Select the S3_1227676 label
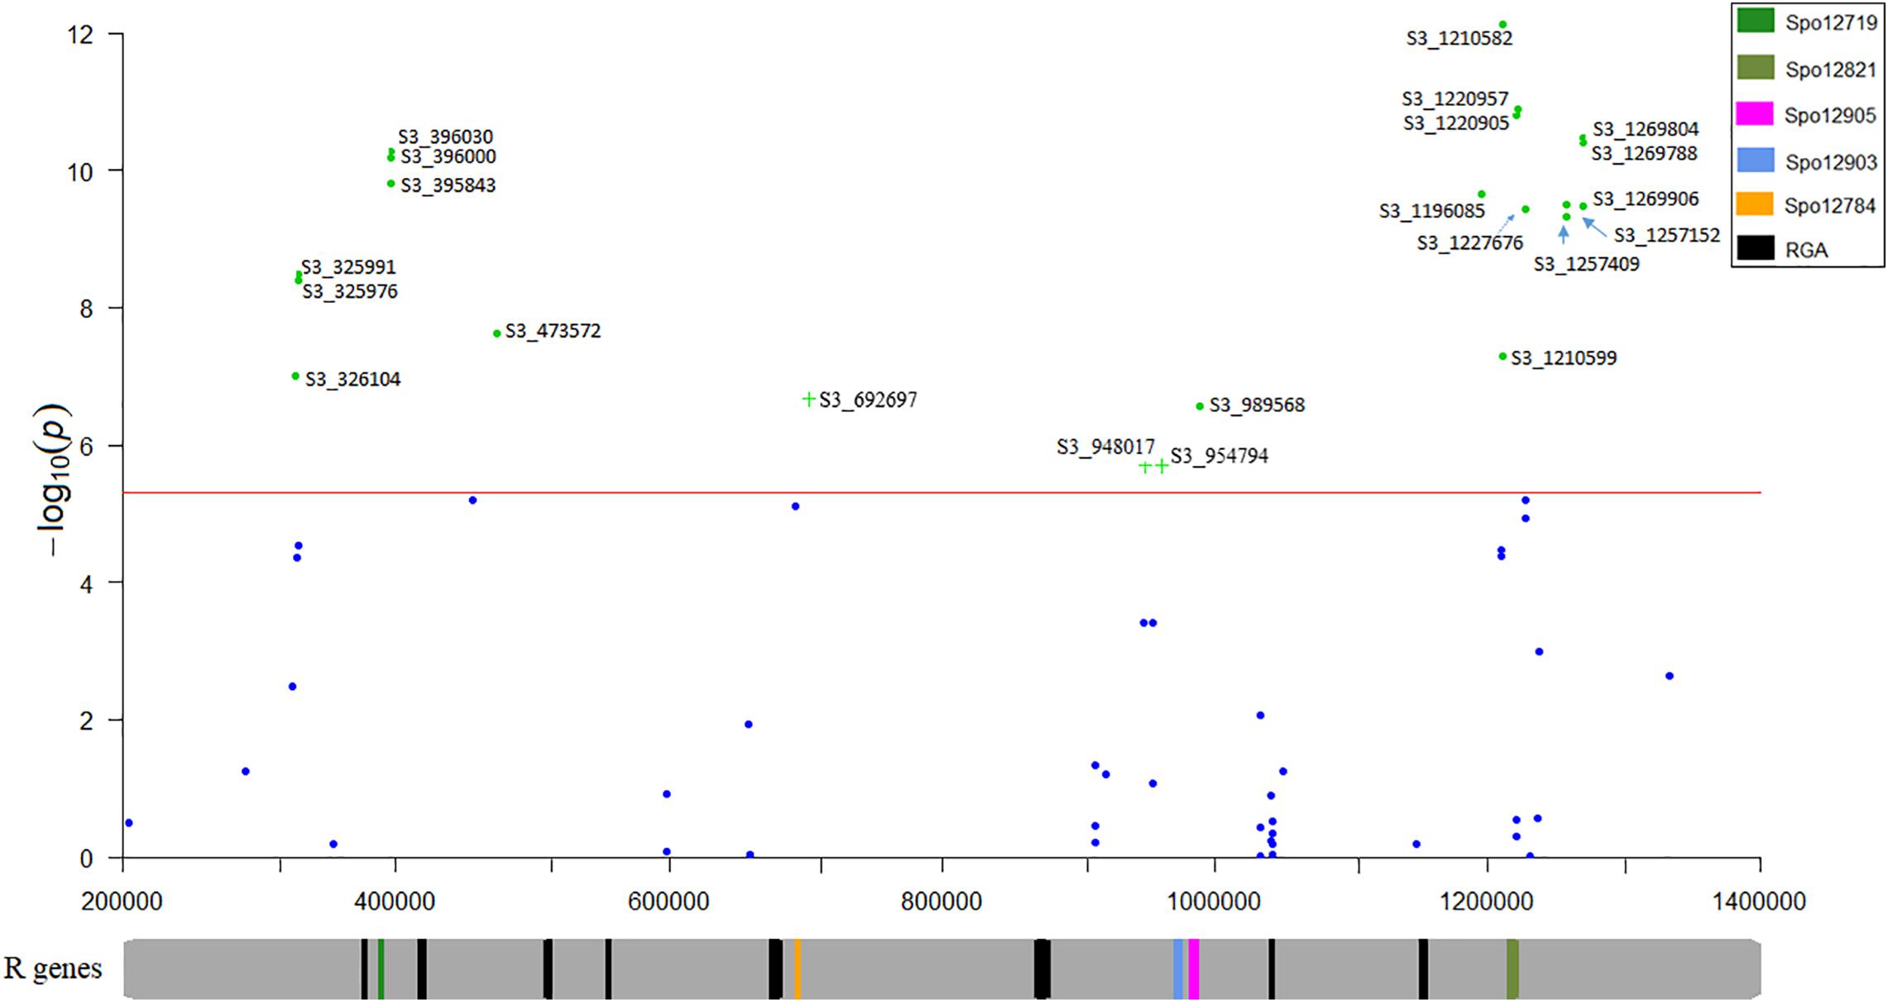The image size is (1888, 1002). pyautogui.click(x=1470, y=243)
